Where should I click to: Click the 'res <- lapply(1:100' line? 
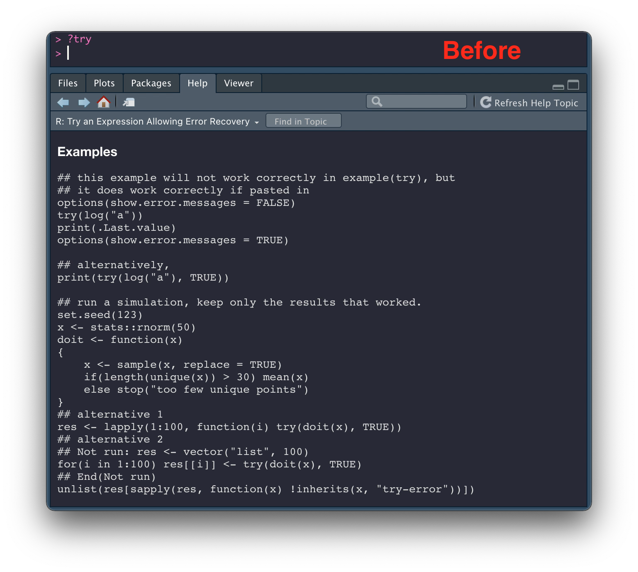click(229, 427)
